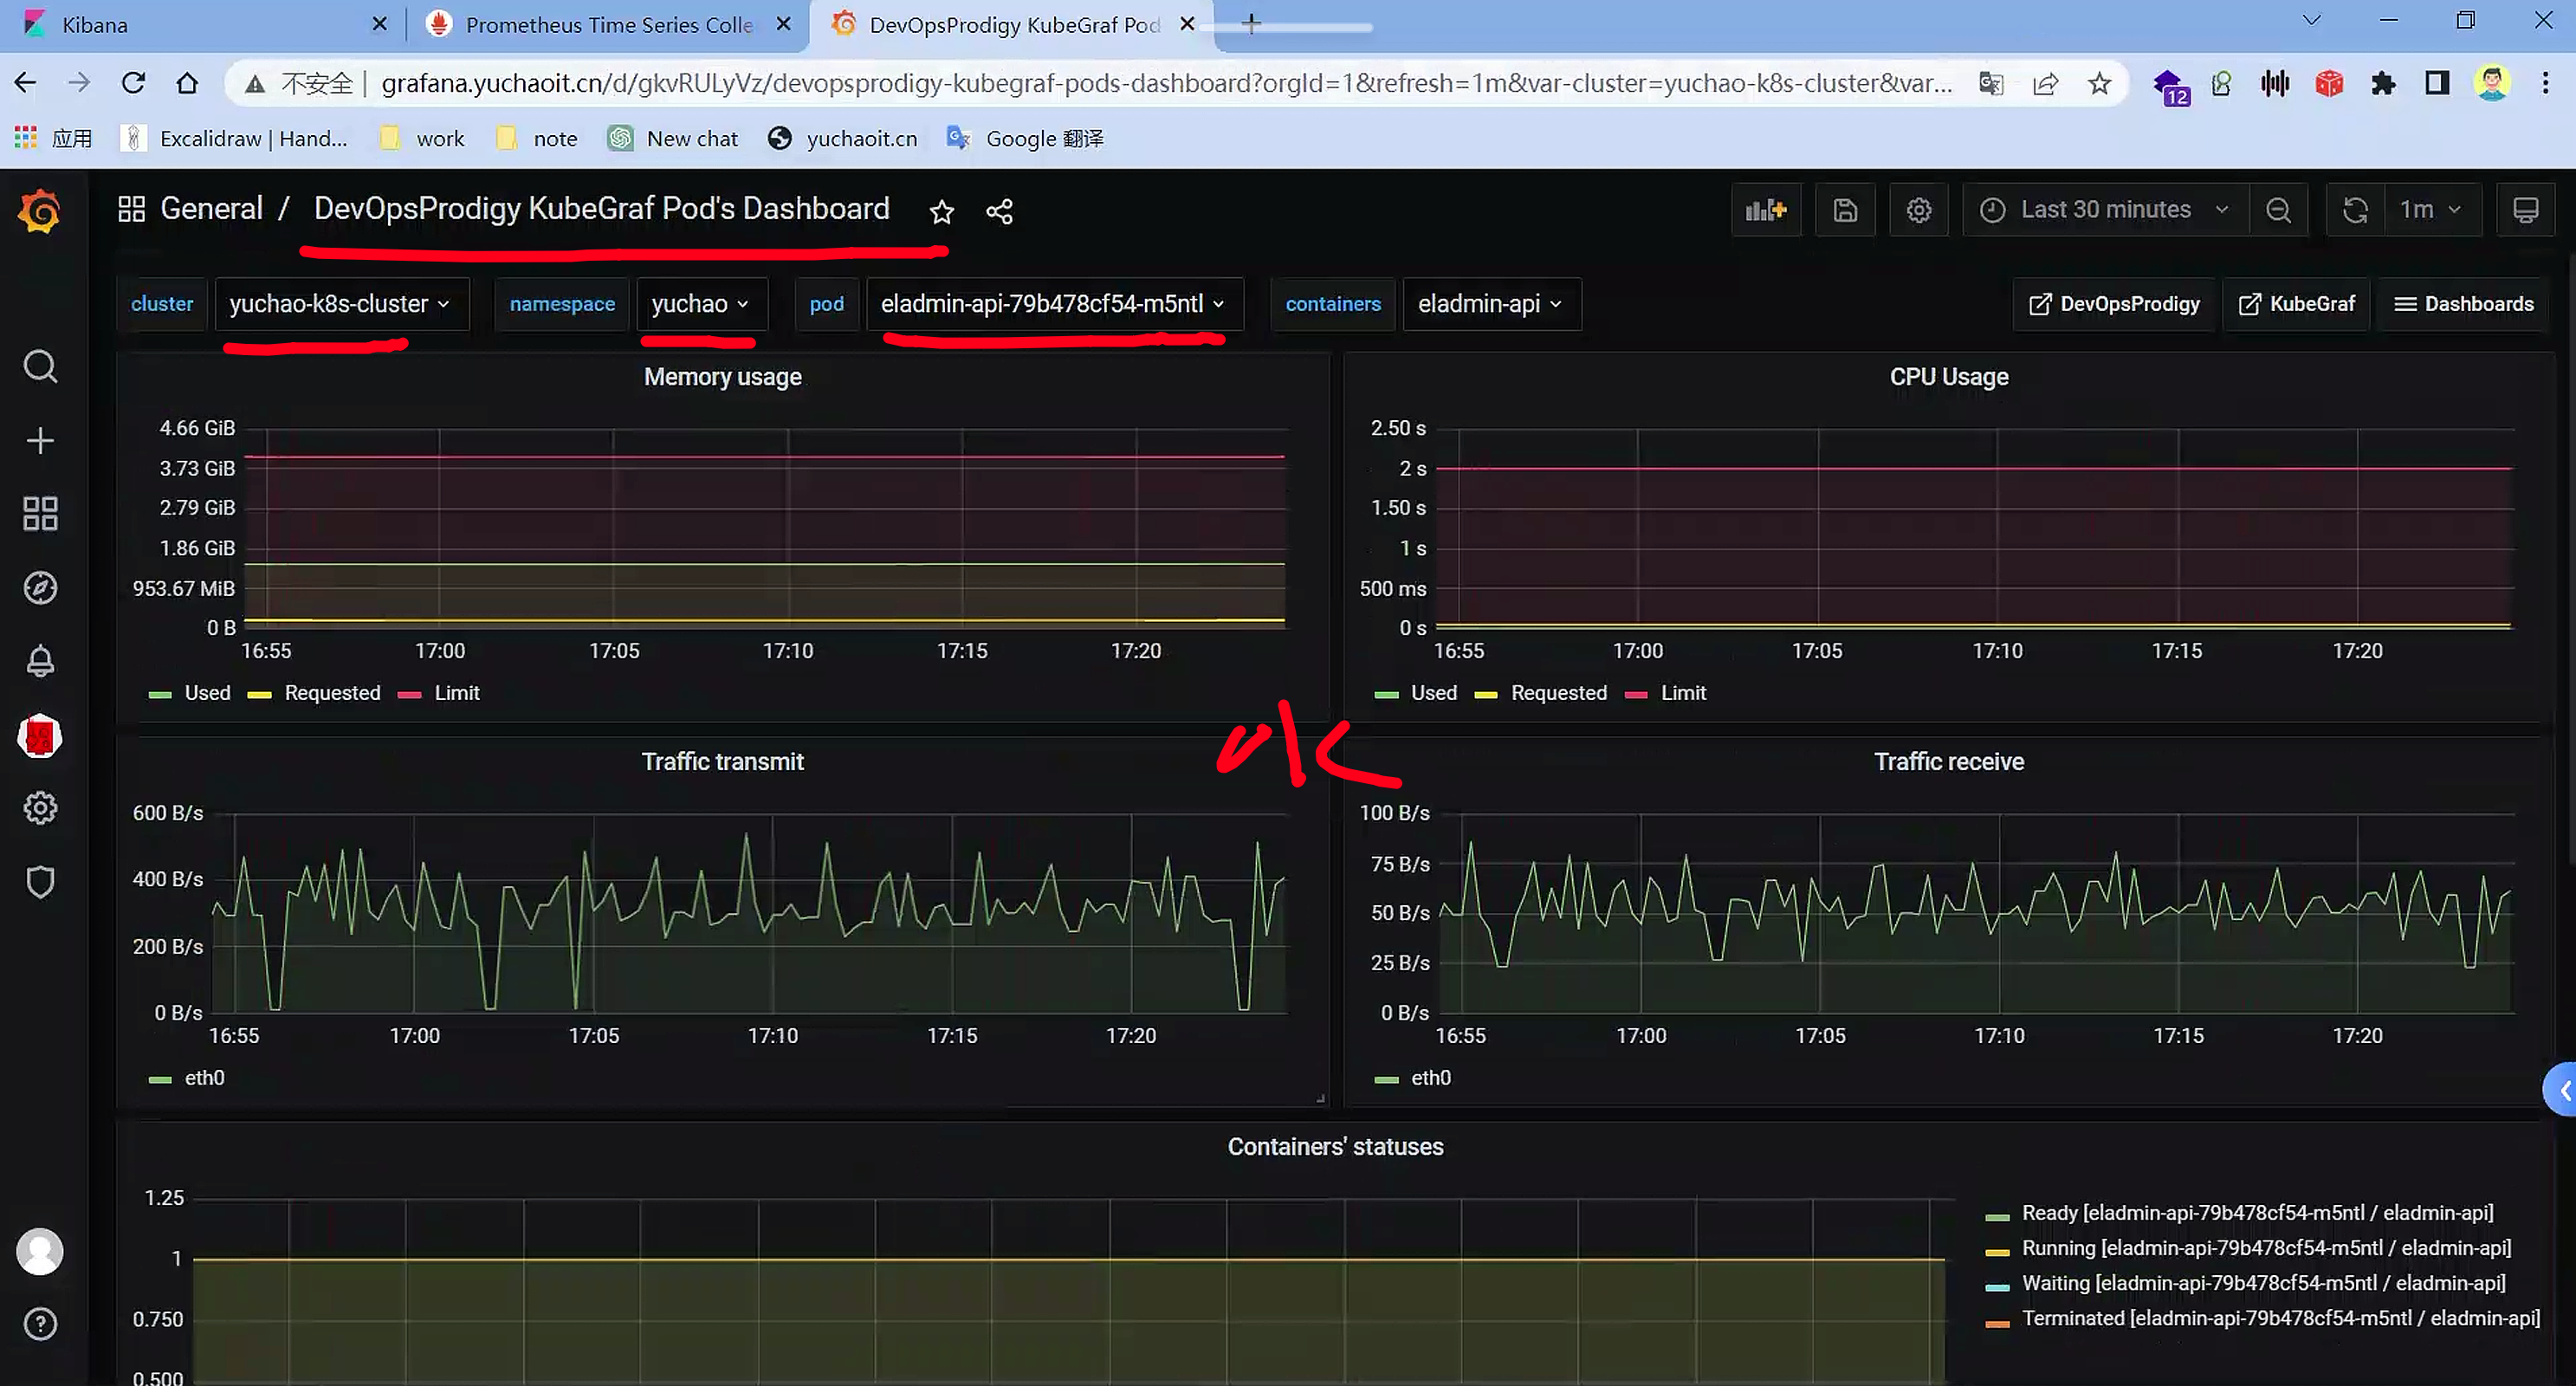Mark dashboard as favorite star
The image size is (2576, 1386).
pos(941,212)
